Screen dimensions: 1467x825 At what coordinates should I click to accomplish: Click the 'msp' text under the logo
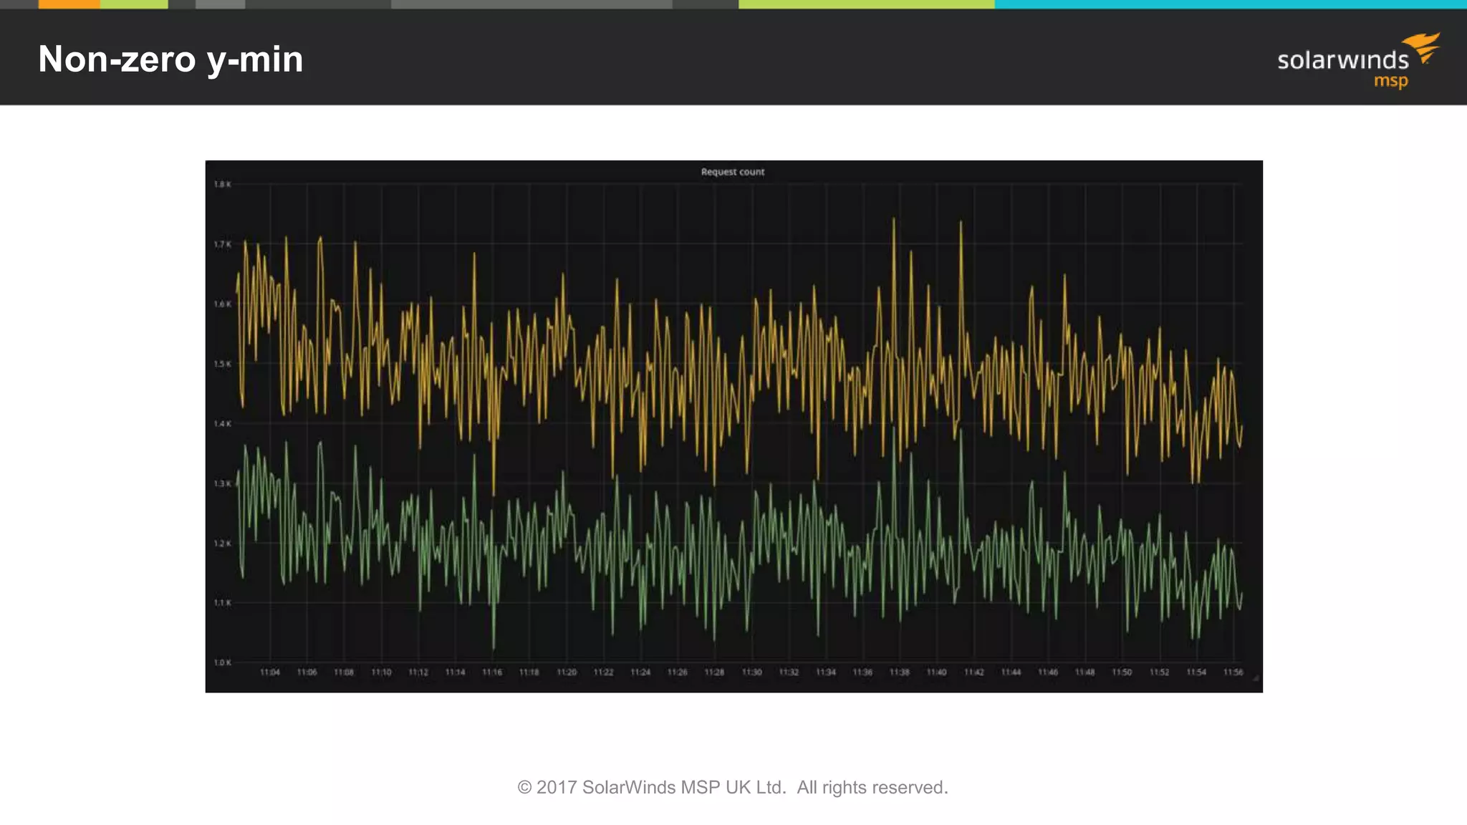(x=1390, y=81)
